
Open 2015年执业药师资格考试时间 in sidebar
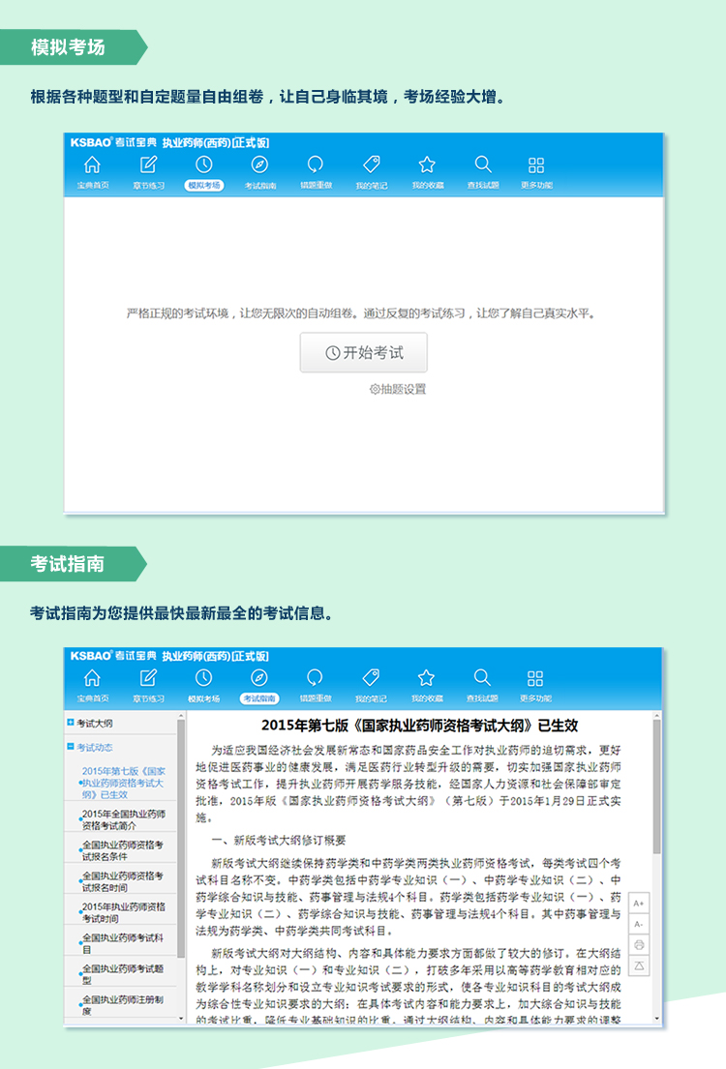[123, 912]
